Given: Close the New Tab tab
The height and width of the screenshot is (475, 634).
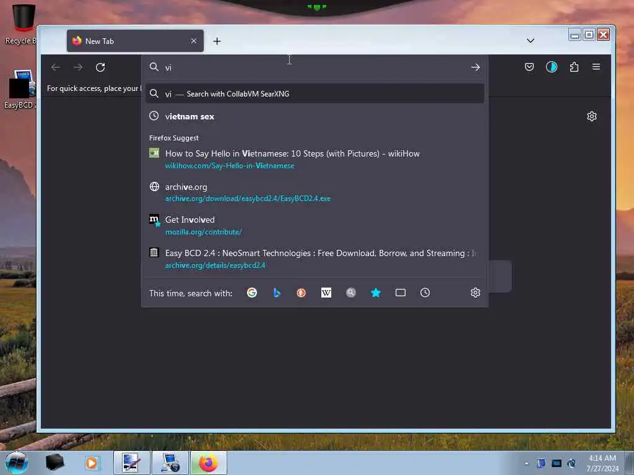Looking at the screenshot, I should click(194, 41).
